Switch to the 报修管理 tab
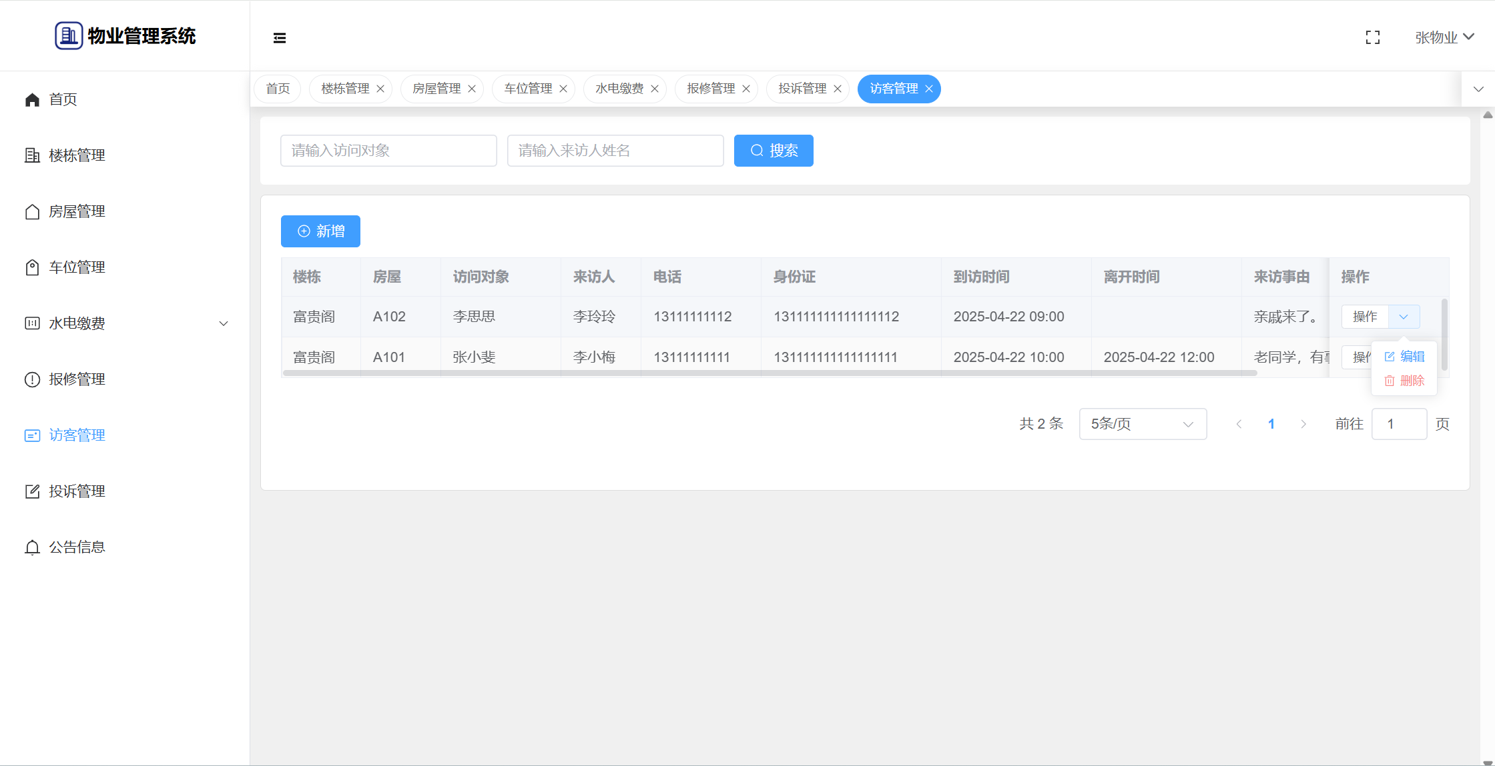This screenshot has height=766, width=1495. point(710,89)
